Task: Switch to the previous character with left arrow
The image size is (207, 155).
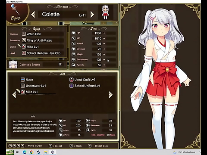Action: [33, 15]
